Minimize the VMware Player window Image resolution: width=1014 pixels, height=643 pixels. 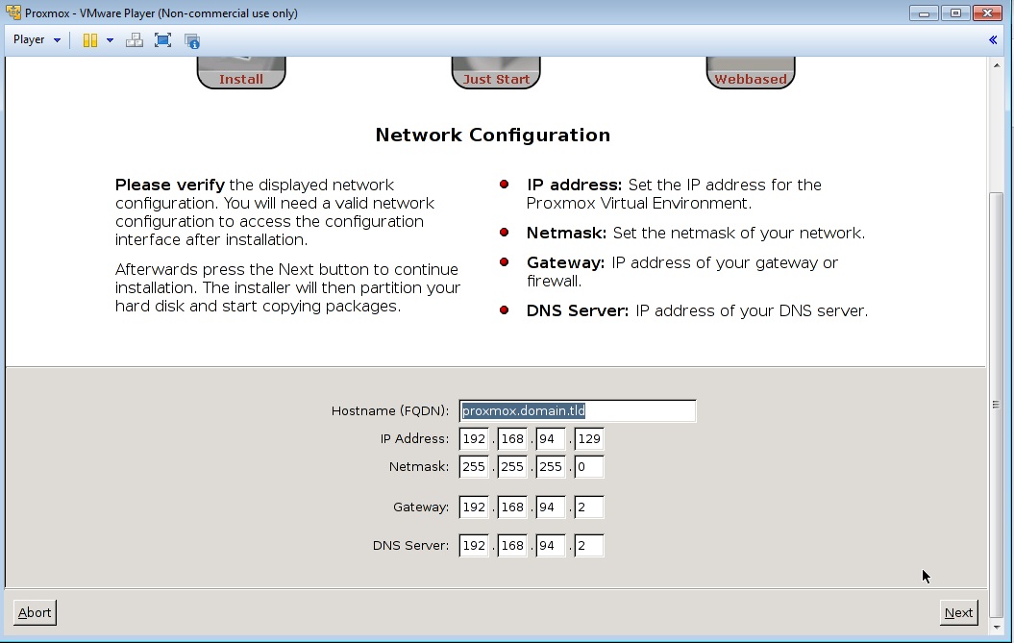pyautogui.click(x=924, y=12)
